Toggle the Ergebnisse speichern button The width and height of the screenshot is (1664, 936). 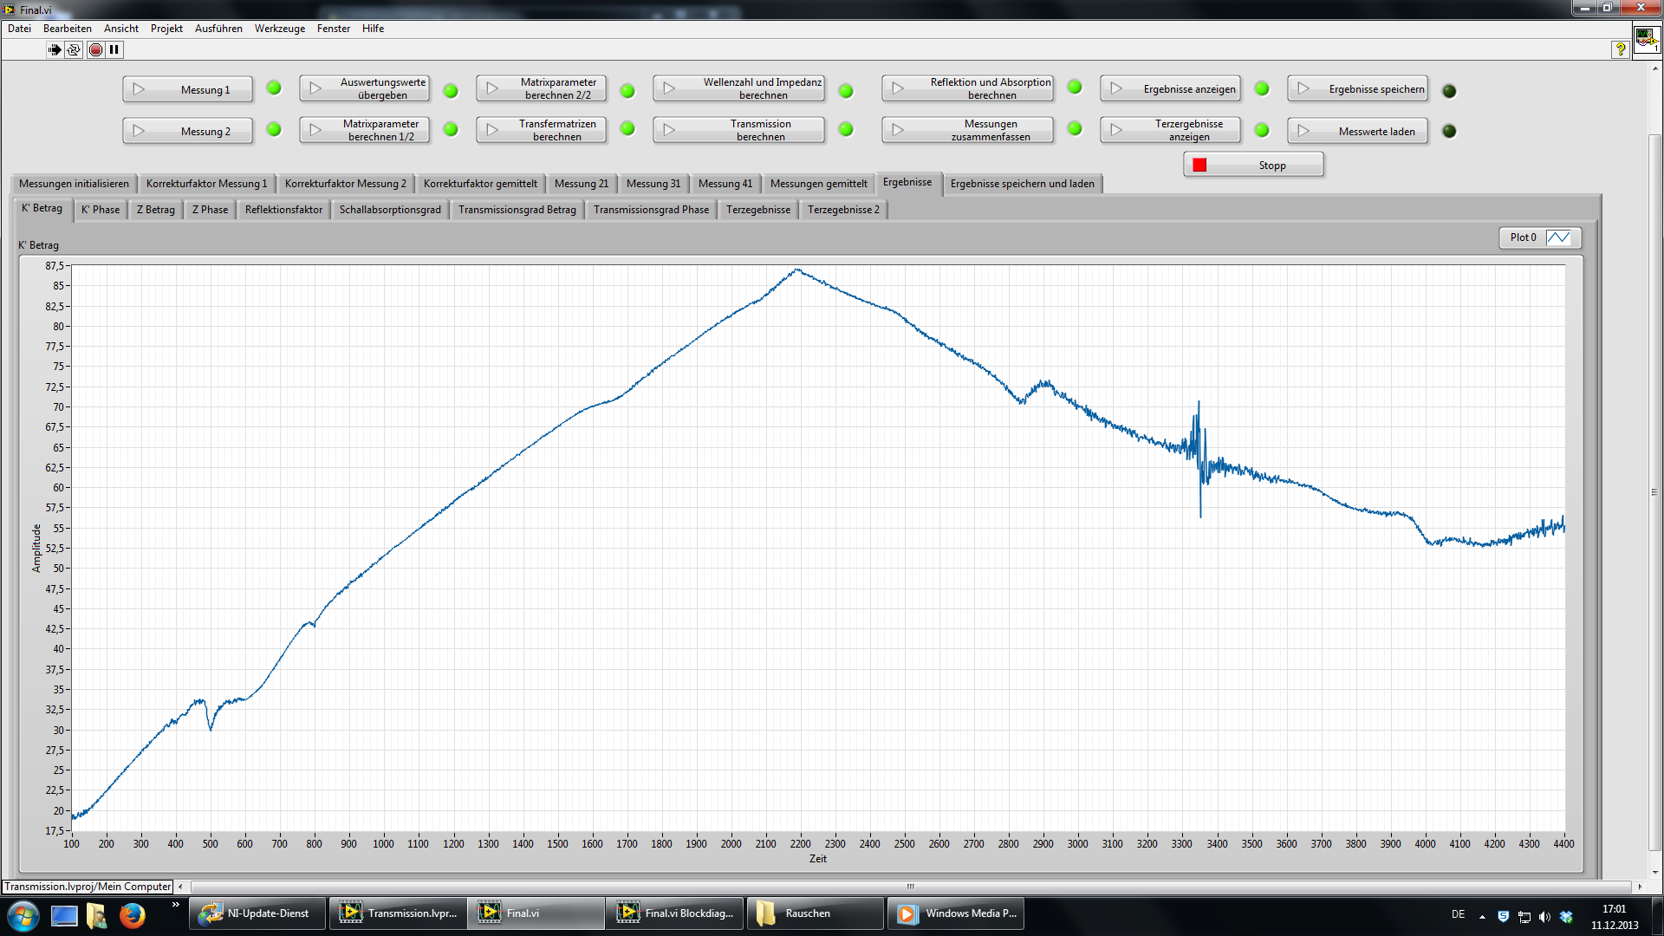[x=1357, y=89]
